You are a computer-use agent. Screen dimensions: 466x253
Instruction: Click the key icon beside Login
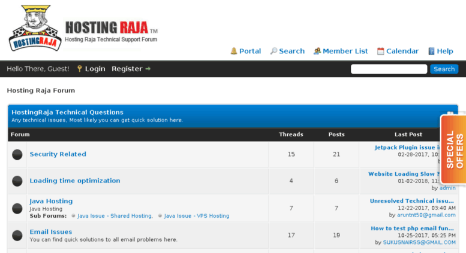click(x=79, y=69)
